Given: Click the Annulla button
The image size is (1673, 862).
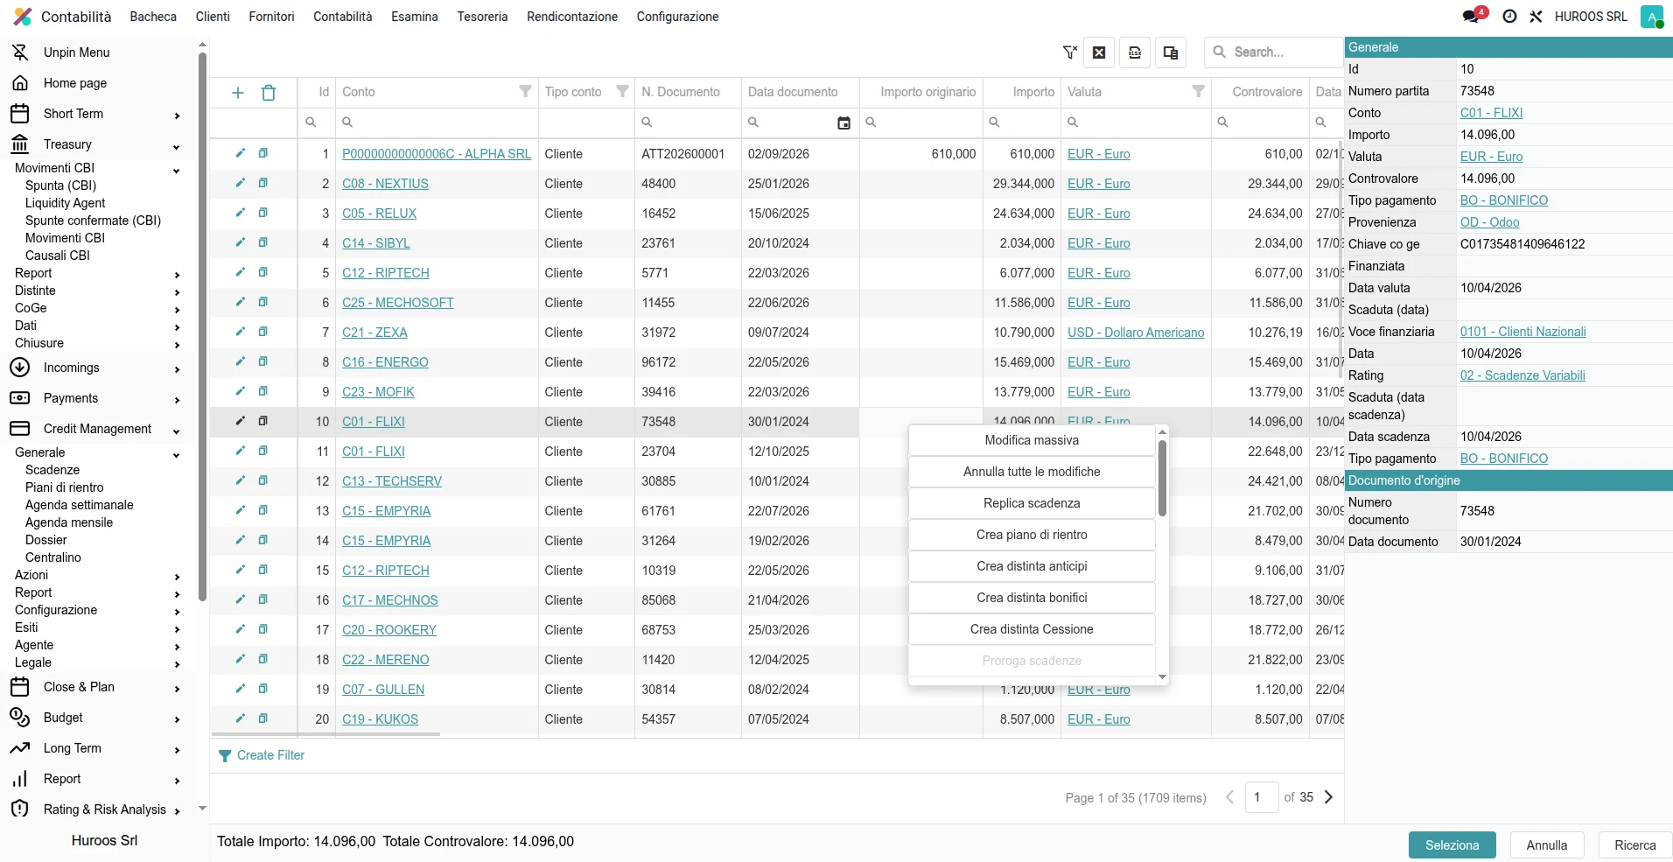Looking at the screenshot, I should point(1546,845).
